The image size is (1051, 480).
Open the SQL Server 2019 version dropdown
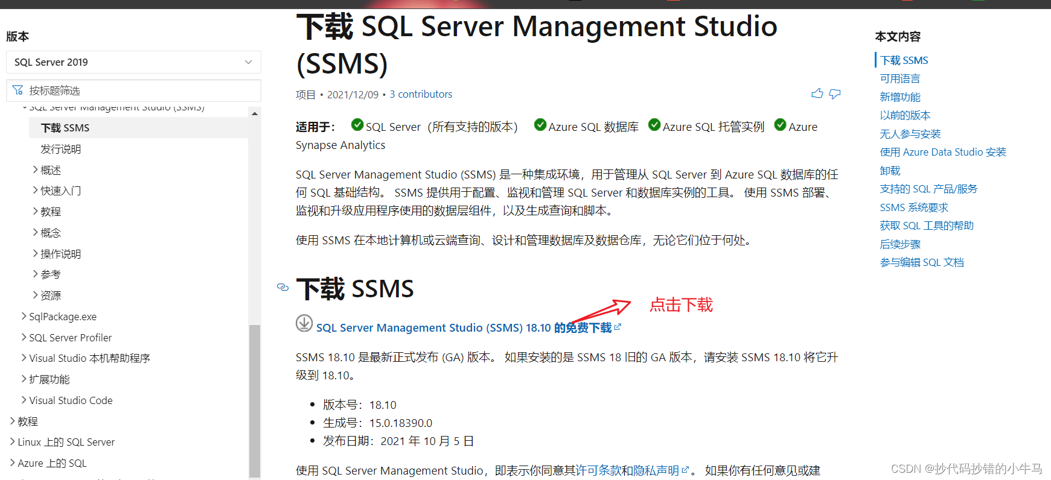pos(133,62)
